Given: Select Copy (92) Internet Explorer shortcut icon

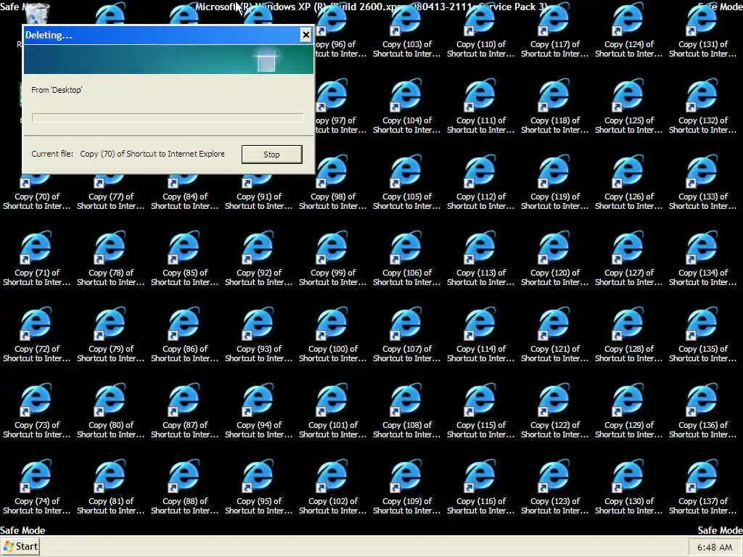Looking at the screenshot, I should [258, 247].
